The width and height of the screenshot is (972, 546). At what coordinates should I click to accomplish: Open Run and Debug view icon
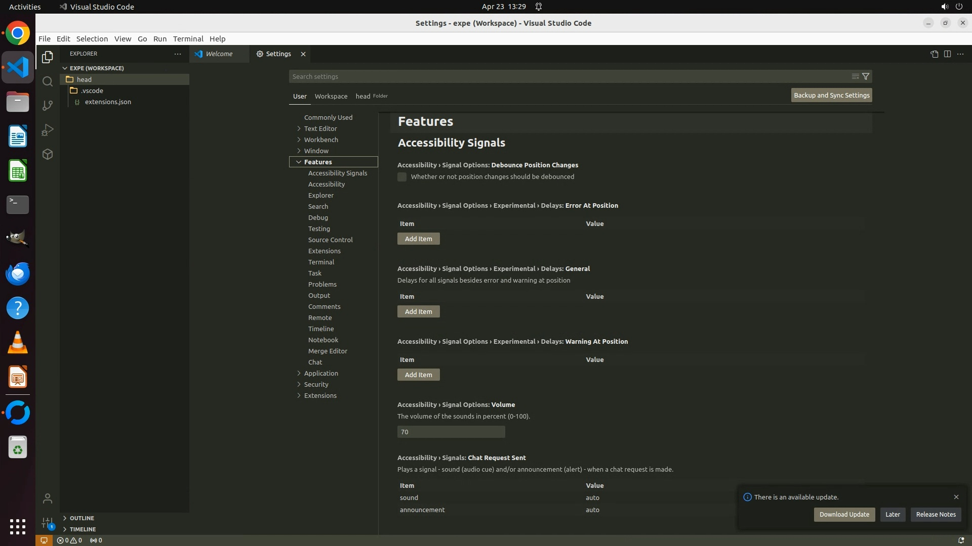point(48,130)
